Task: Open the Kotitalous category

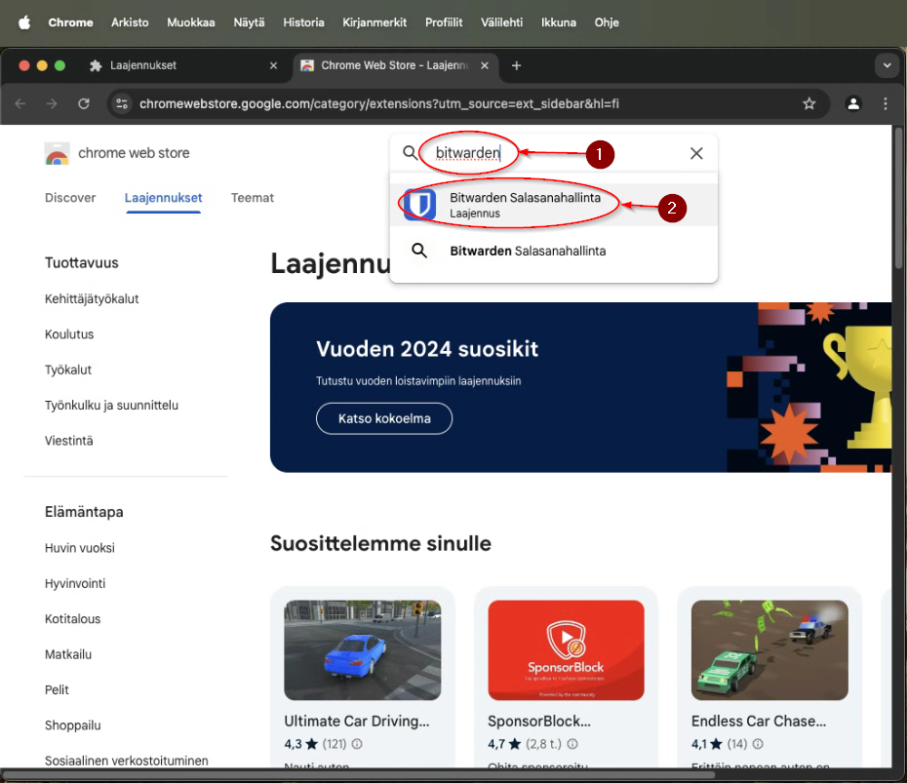Action: click(x=73, y=619)
